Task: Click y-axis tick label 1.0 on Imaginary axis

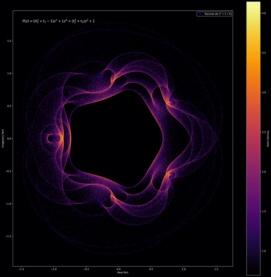Action: 9,74
